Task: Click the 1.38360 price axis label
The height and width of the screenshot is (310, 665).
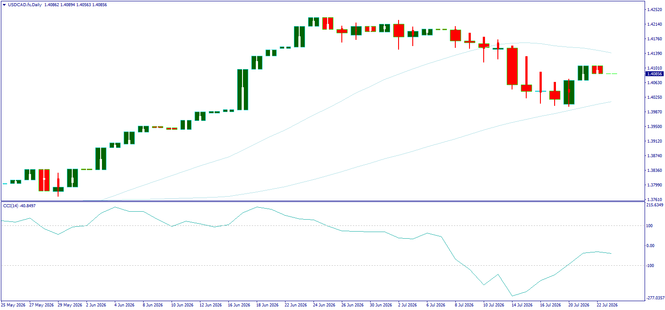Action: (x=655, y=170)
